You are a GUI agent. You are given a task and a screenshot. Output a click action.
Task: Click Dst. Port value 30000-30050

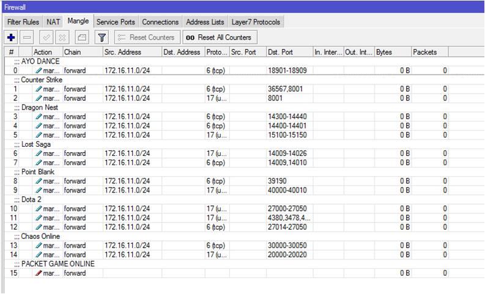(x=287, y=246)
